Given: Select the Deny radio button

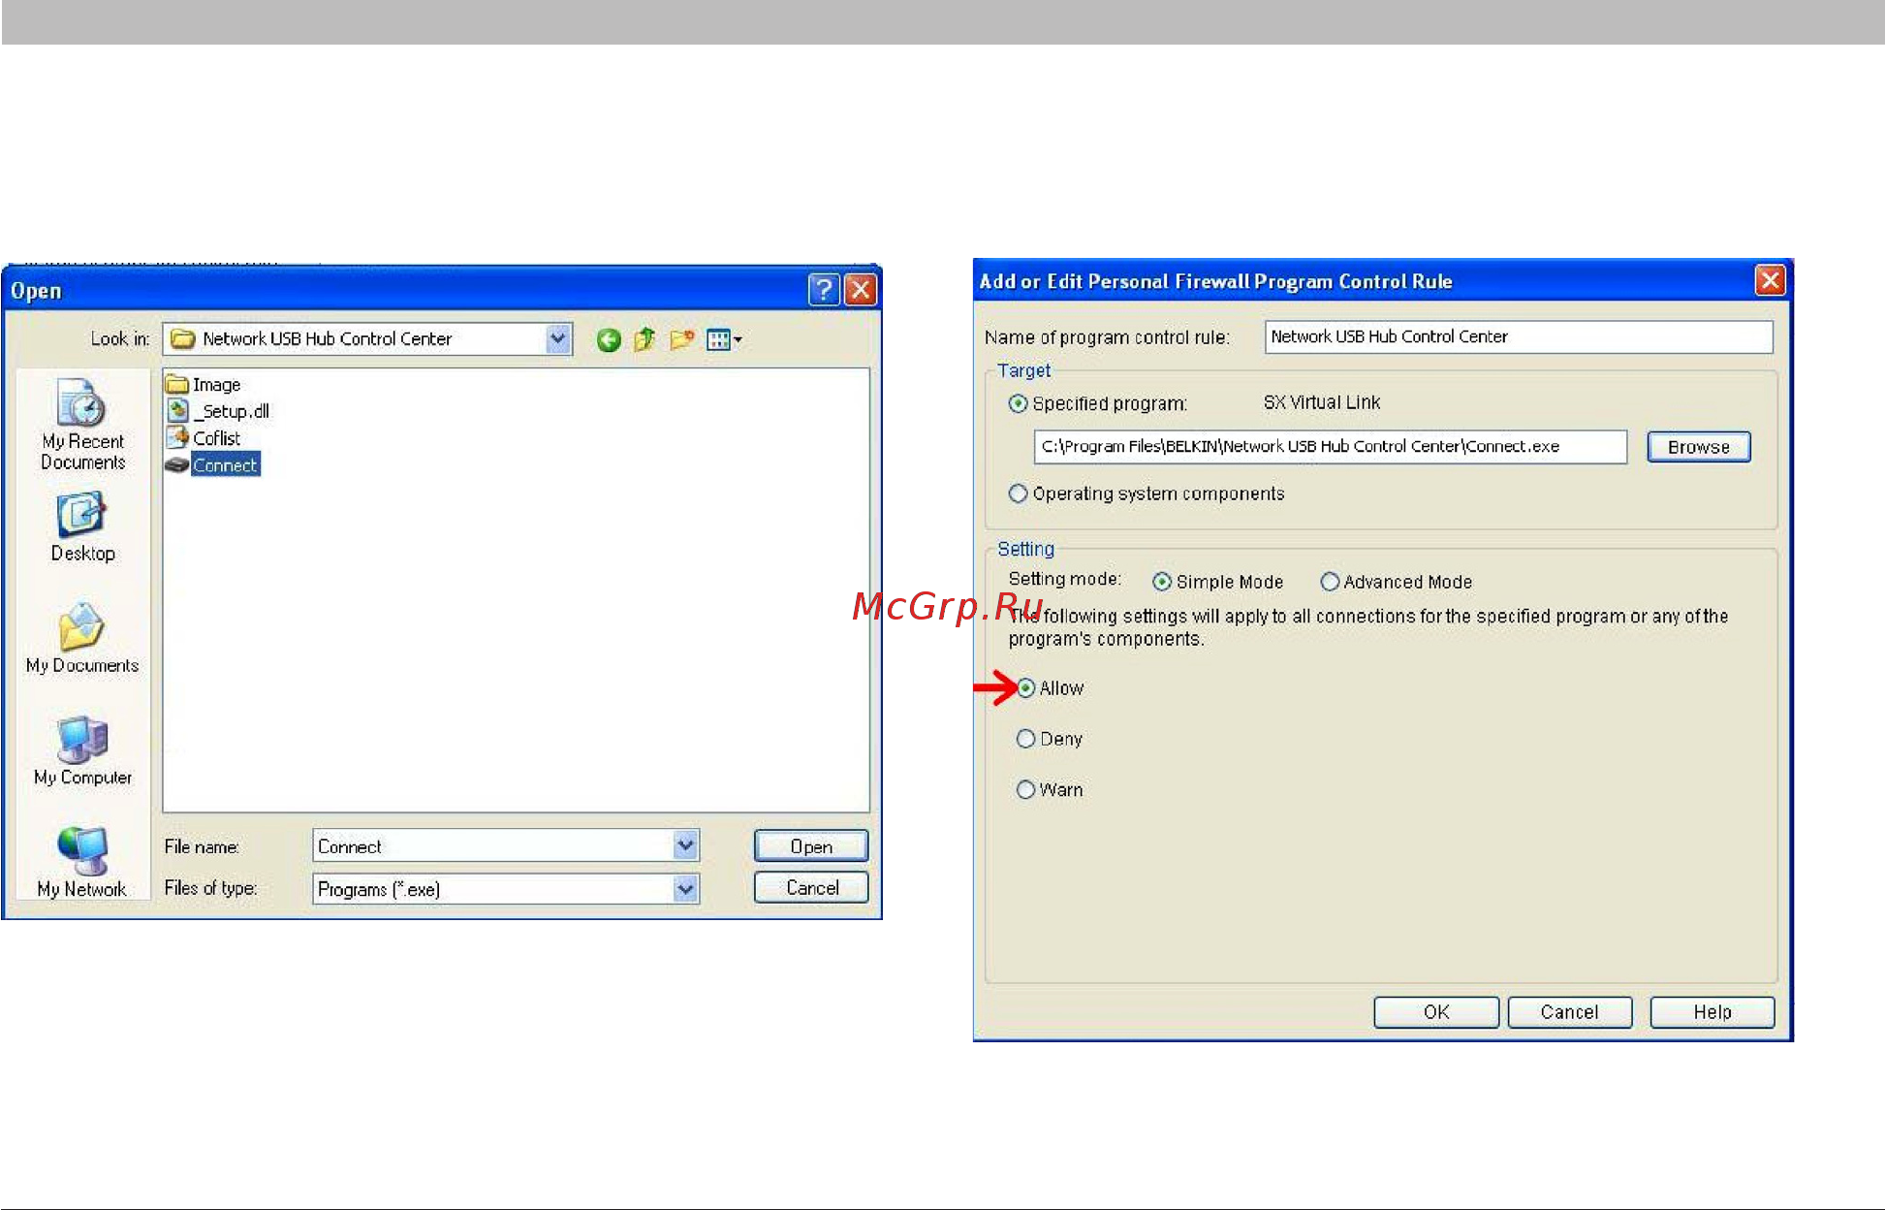Looking at the screenshot, I should click(x=1025, y=739).
